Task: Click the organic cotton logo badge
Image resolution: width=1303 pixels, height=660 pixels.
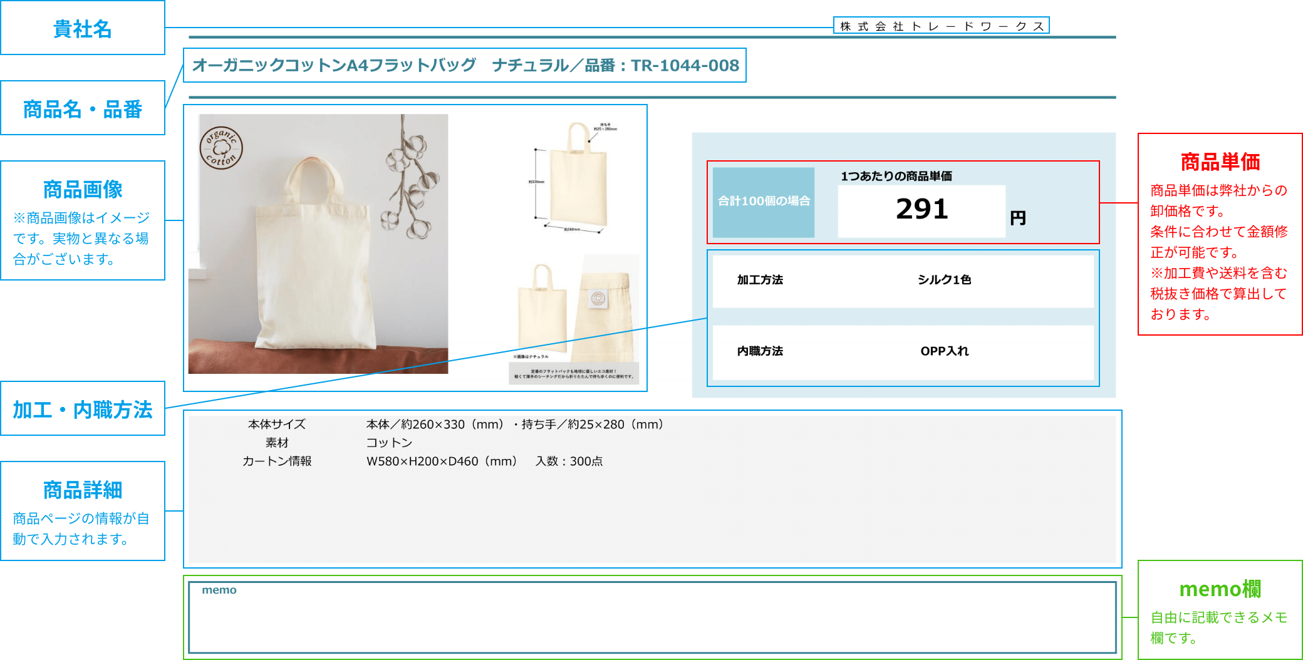Action: point(221,148)
